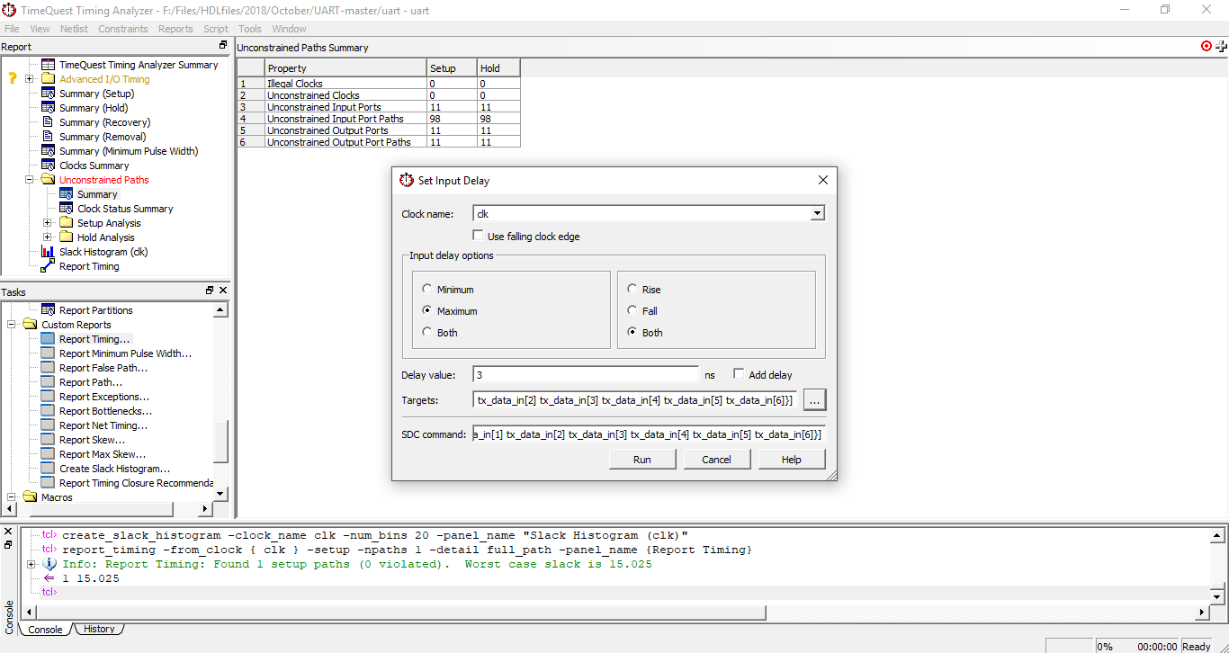Click the Clocks Summary icon
Image resolution: width=1229 pixels, height=653 pixels.
pos(48,165)
